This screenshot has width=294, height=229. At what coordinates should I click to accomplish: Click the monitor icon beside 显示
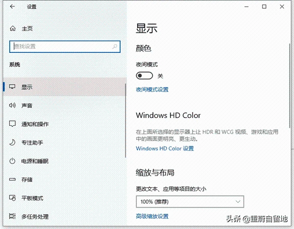click(12, 87)
